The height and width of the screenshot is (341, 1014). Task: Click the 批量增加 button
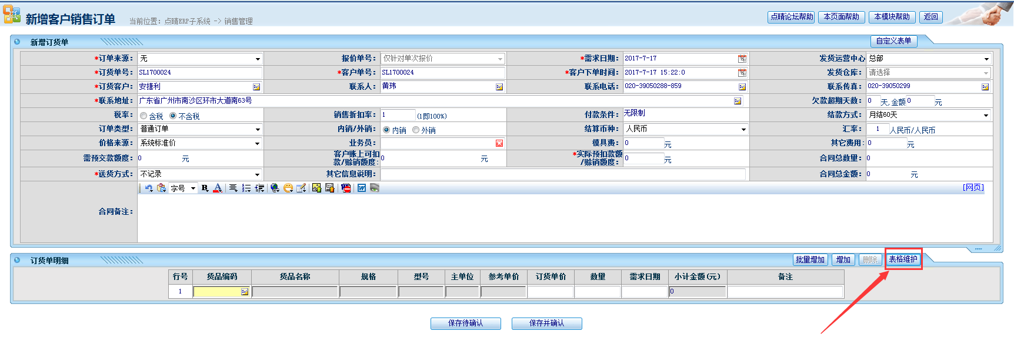[x=810, y=260]
